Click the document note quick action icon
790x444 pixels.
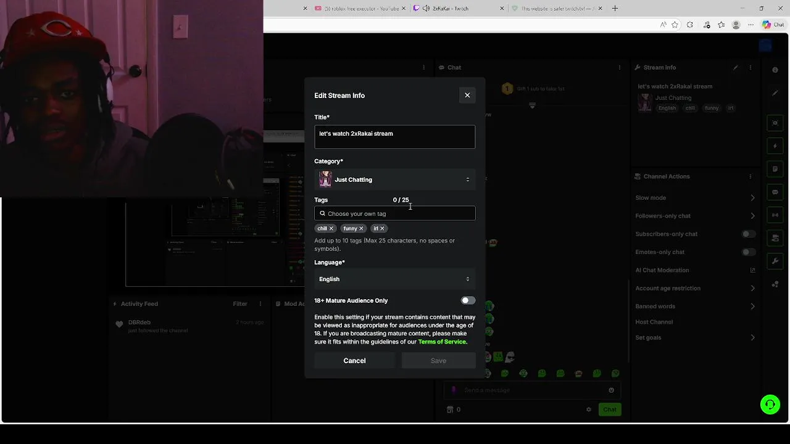775,169
